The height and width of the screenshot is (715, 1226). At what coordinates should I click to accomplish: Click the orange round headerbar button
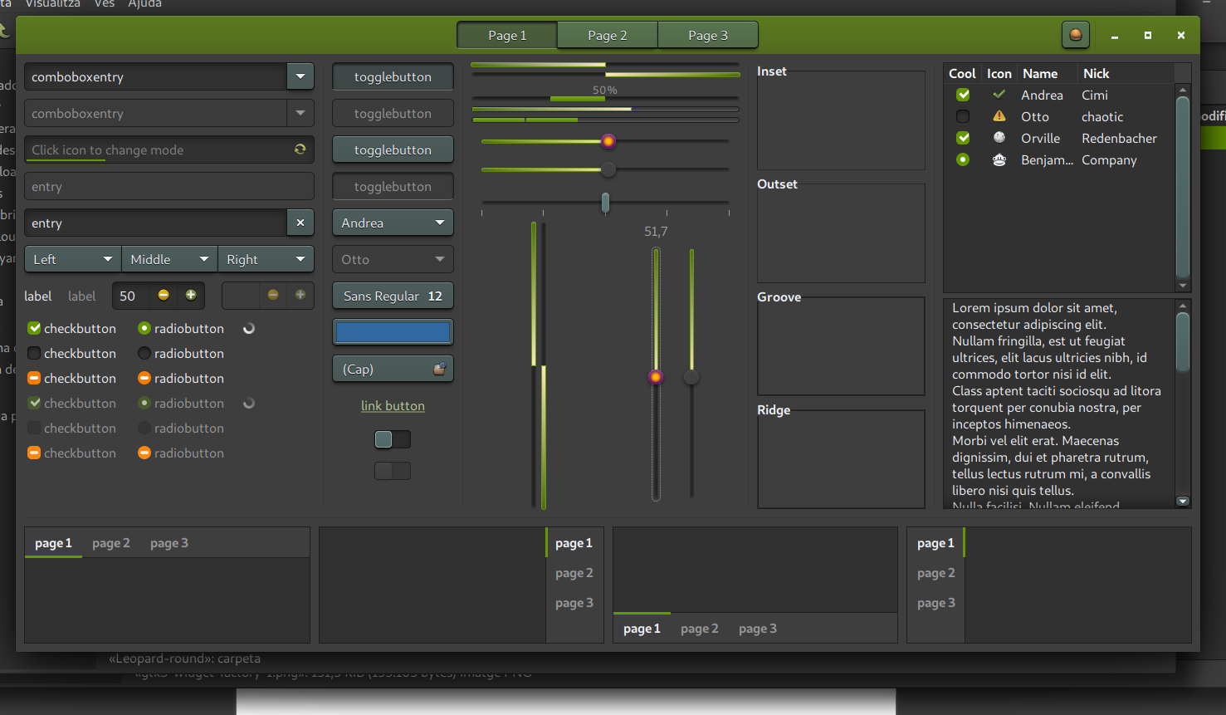click(1076, 35)
